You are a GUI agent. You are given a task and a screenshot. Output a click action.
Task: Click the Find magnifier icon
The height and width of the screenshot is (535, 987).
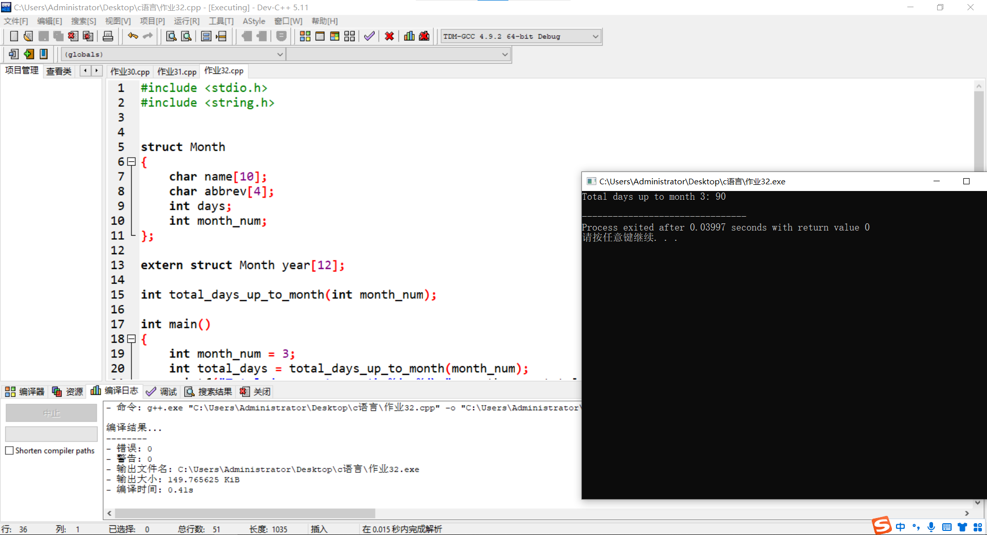coord(171,36)
